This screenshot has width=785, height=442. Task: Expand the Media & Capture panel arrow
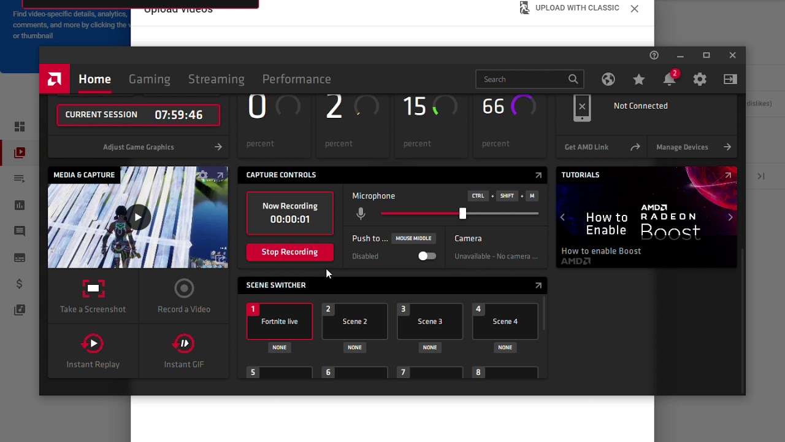[x=220, y=176]
